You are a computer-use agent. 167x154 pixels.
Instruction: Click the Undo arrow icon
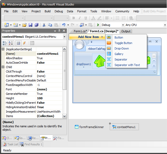tap(64, 25)
